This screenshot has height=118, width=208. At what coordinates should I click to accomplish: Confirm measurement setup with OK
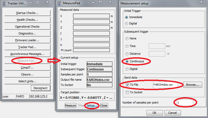tap(154, 113)
